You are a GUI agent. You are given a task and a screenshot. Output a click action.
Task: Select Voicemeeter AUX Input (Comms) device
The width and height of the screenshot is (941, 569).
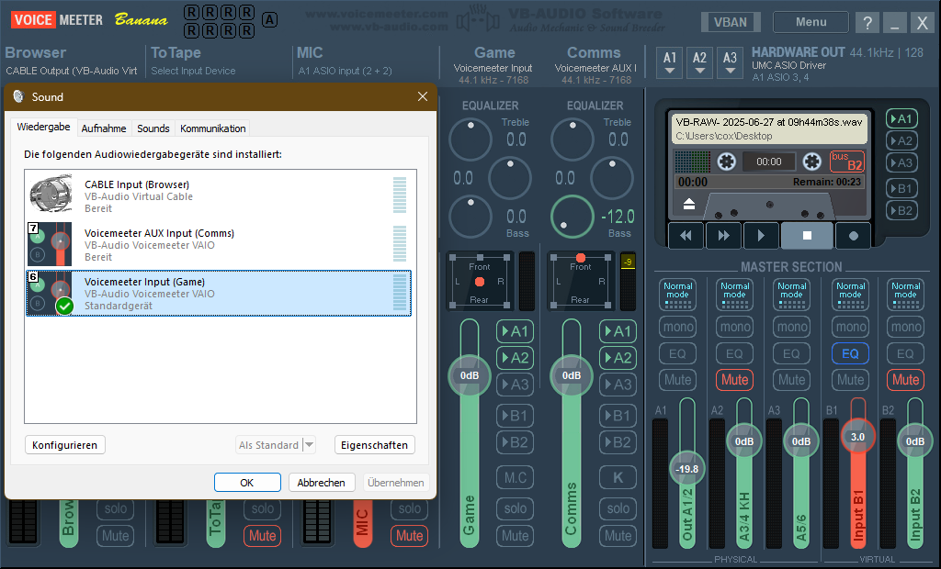[x=219, y=245]
